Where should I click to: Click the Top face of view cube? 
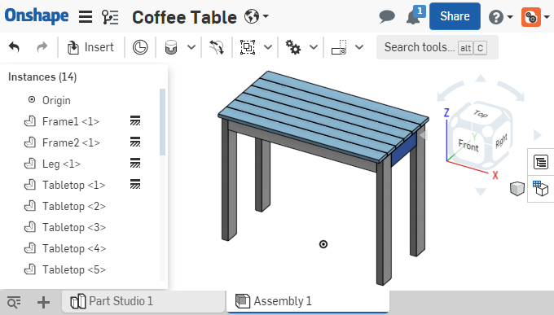[481, 114]
